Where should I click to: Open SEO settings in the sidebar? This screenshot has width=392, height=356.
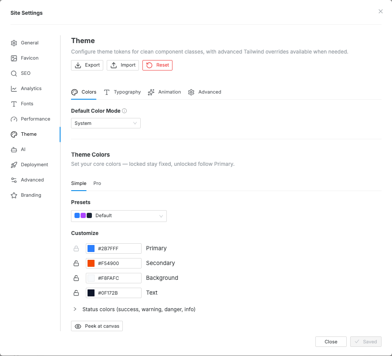click(21, 74)
